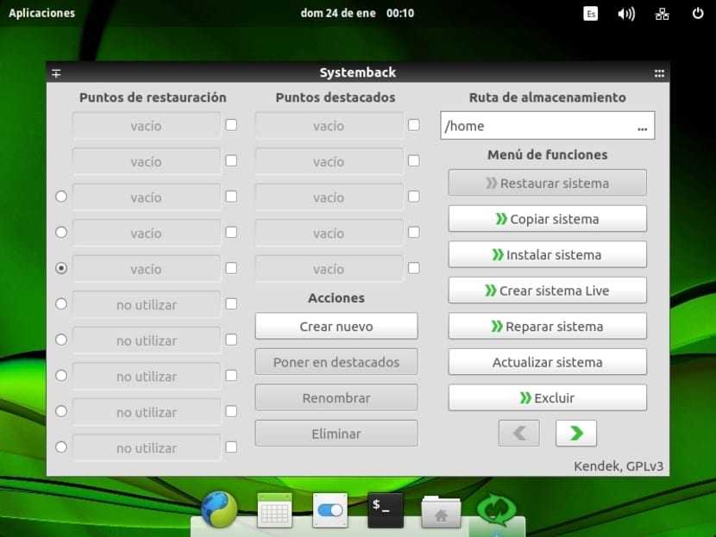Open the home folder dock icon

coord(441,511)
